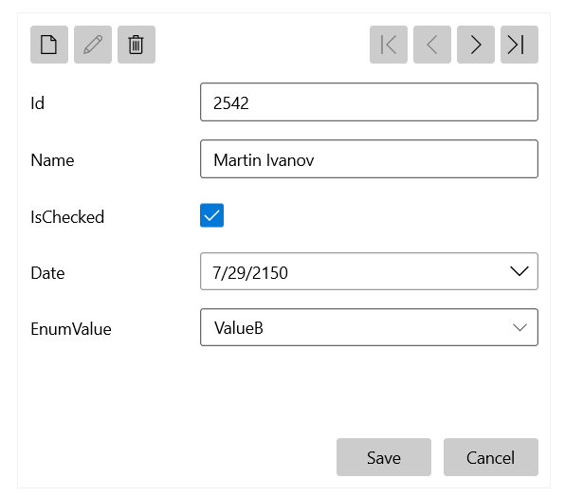Click the new item document icon
565x497 pixels.
49,45
